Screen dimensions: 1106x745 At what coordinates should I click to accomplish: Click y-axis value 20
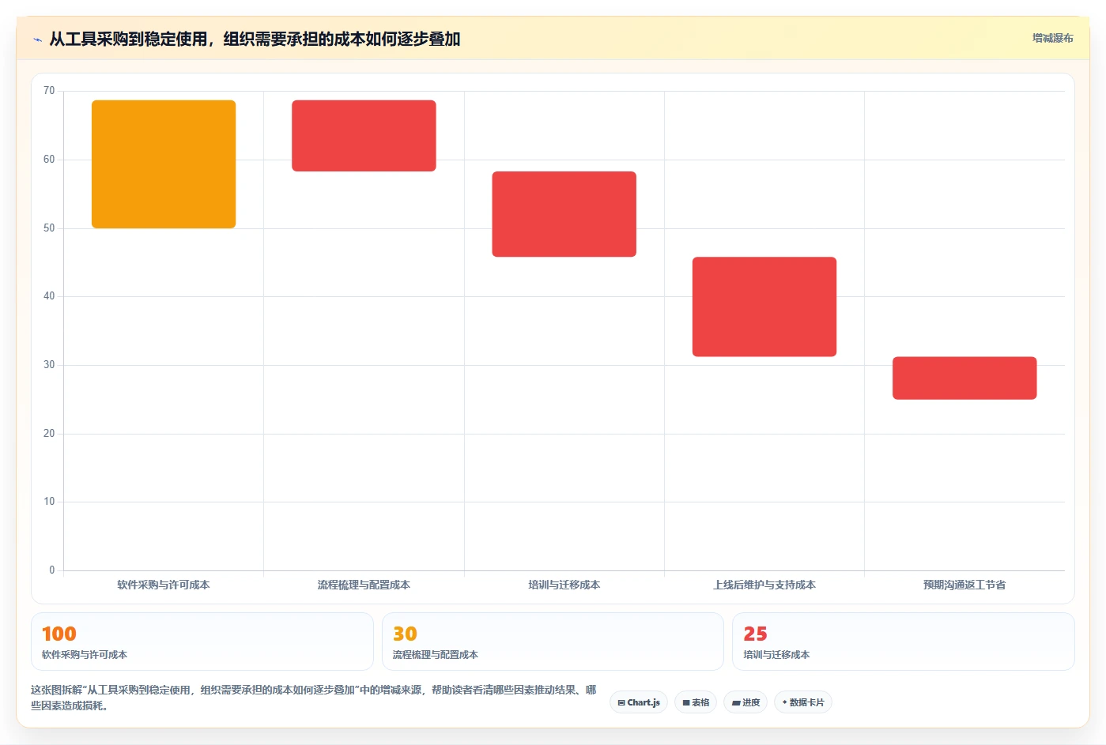(x=49, y=434)
